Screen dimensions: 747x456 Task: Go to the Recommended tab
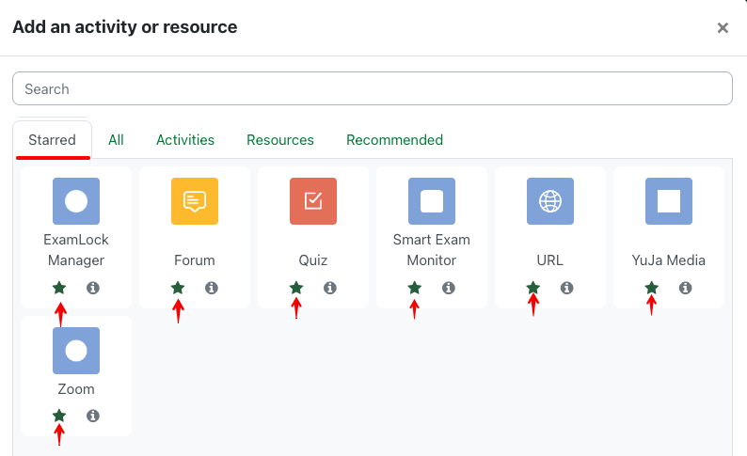[394, 140]
